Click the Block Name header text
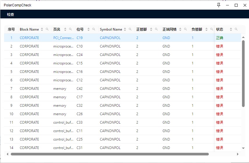 point(29,29)
